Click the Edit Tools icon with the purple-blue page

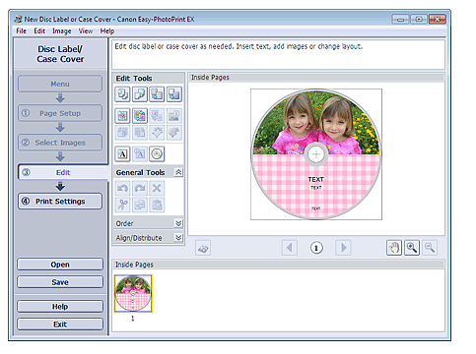pos(174,94)
